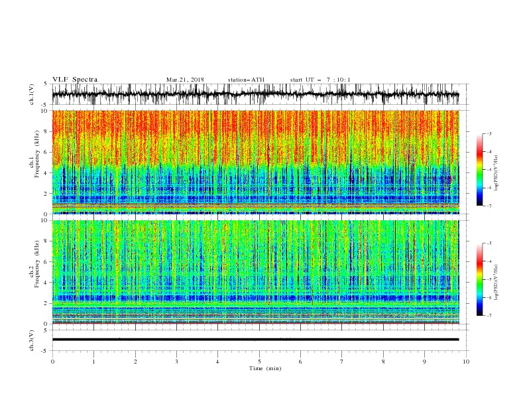Select the log(PSD) label beside ch.2 color bar
The width and height of the screenshot is (525, 406).
coord(496,282)
